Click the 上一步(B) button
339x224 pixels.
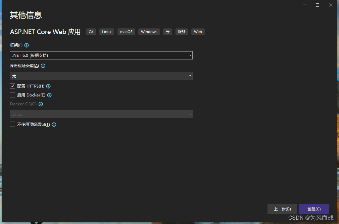coord(282,209)
